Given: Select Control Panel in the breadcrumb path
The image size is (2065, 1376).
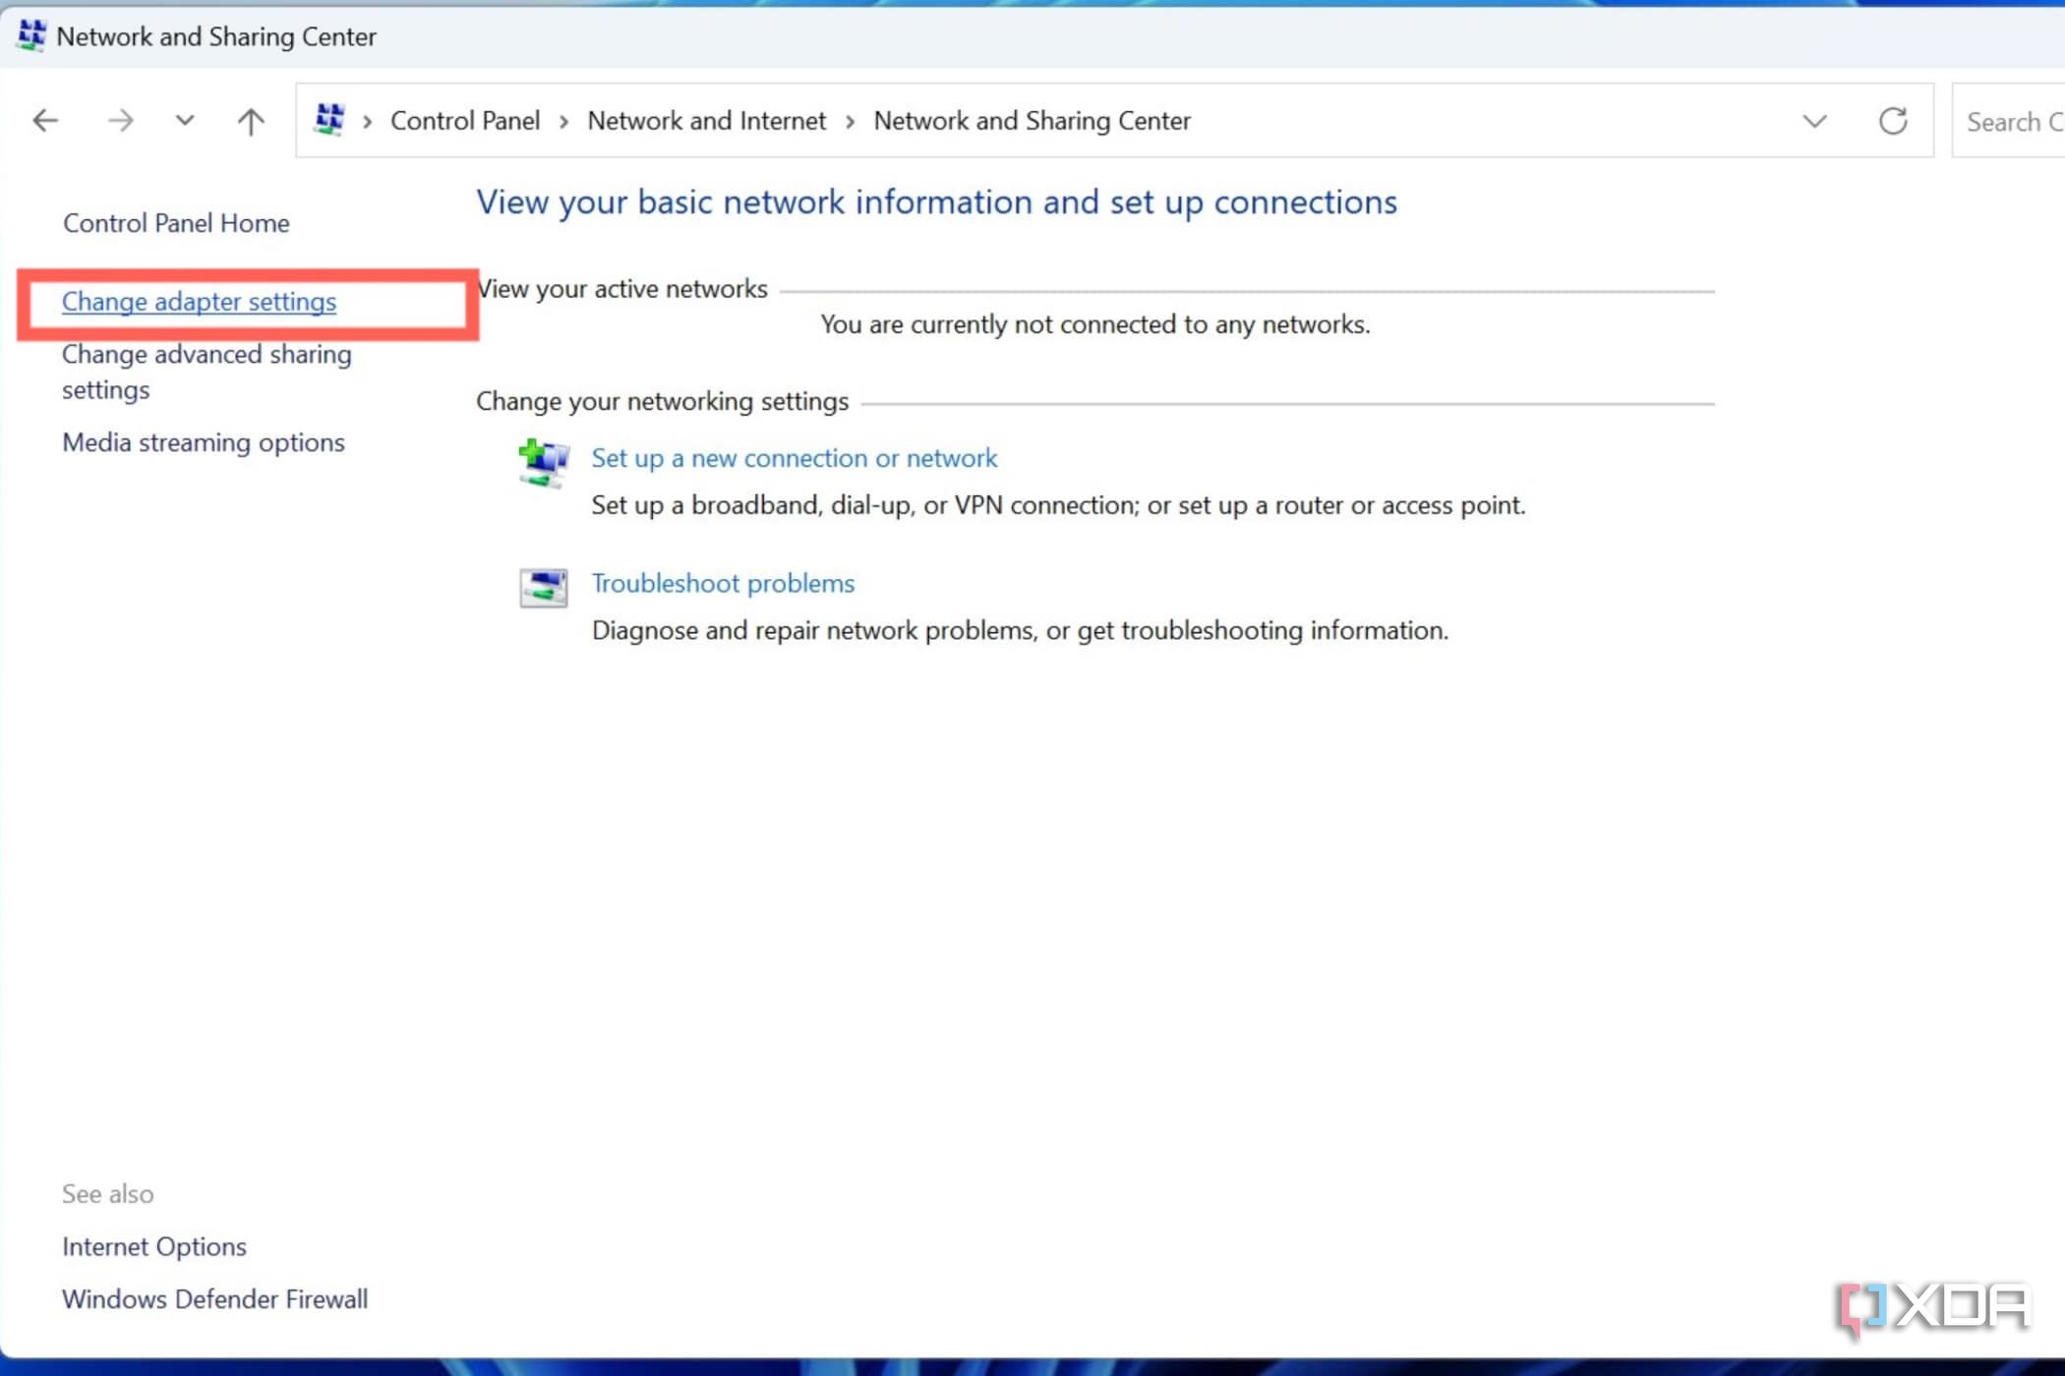Looking at the screenshot, I should (465, 120).
